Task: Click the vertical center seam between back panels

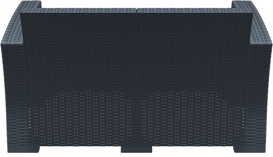Action: pos(136,68)
